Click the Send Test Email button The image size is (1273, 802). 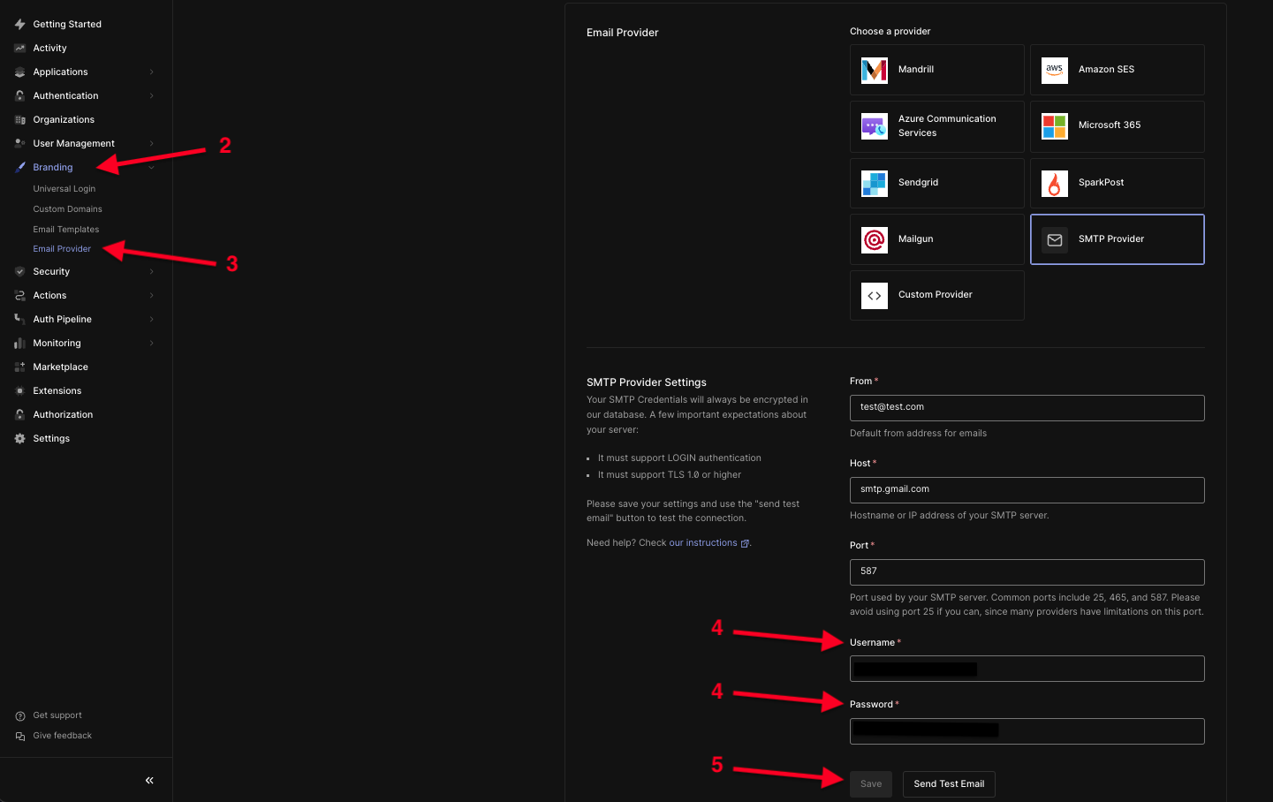(x=949, y=784)
